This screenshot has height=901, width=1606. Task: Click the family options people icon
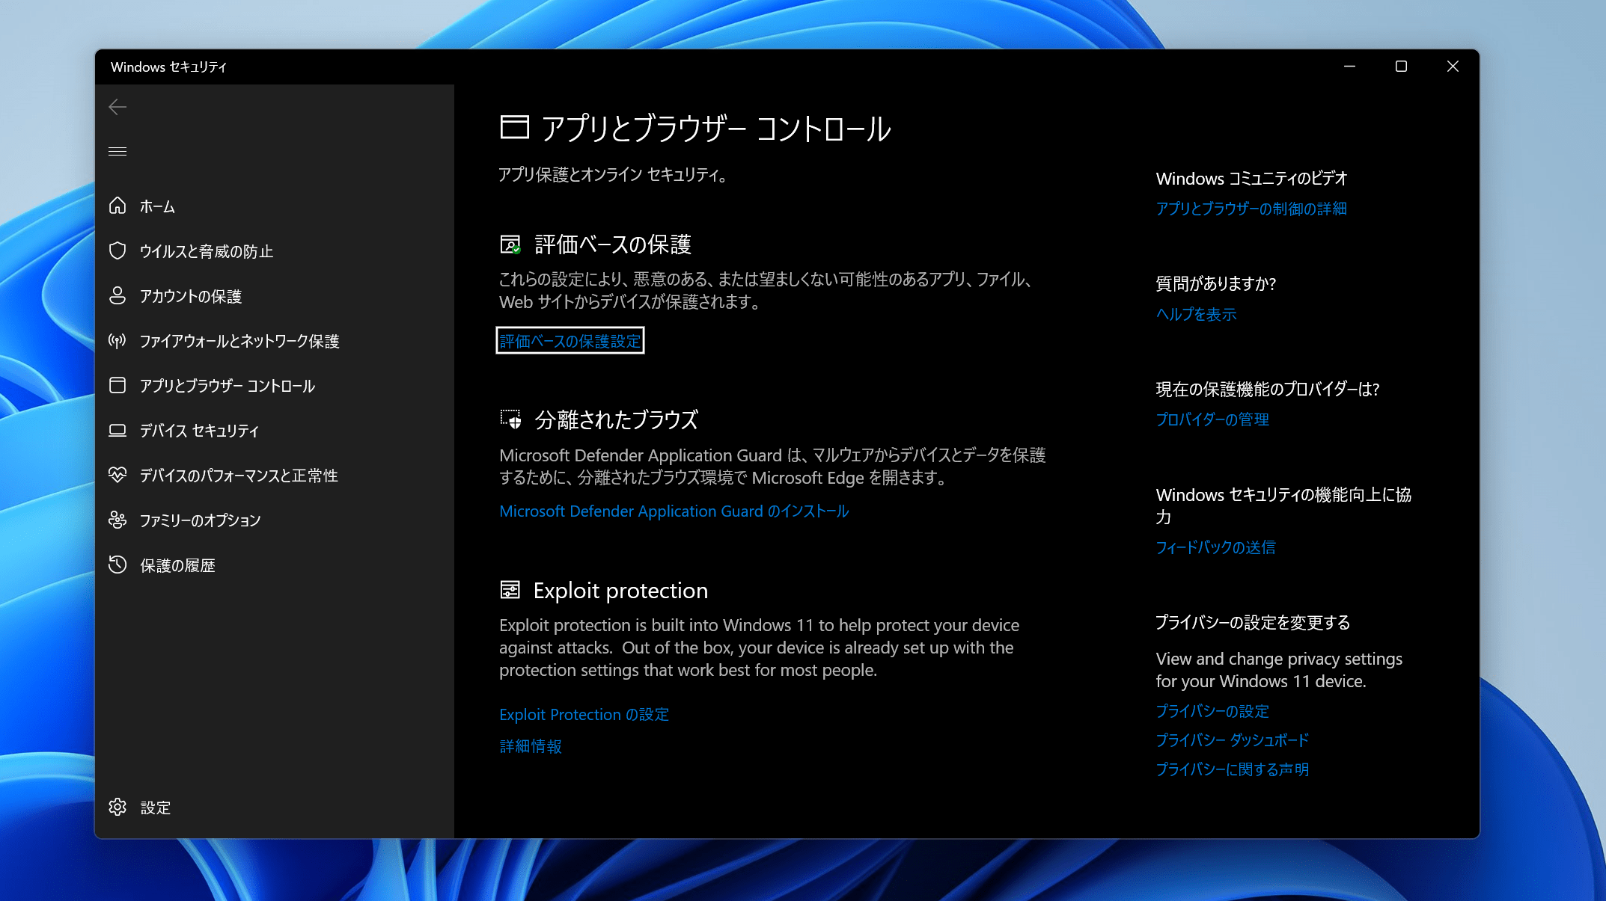point(117,520)
